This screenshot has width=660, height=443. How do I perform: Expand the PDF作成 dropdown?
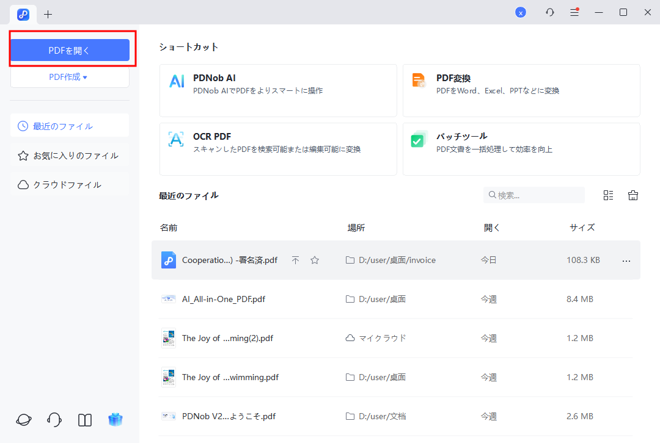[70, 77]
